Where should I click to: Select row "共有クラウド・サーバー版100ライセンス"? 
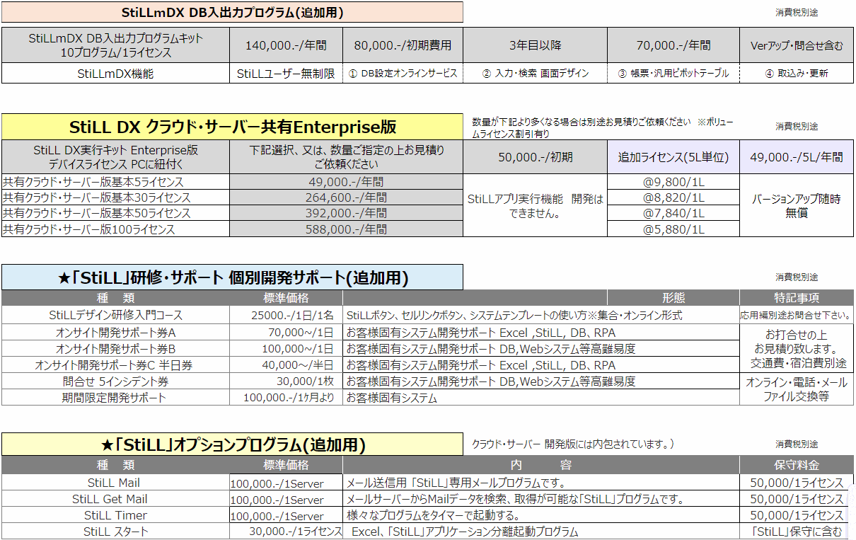(115, 229)
